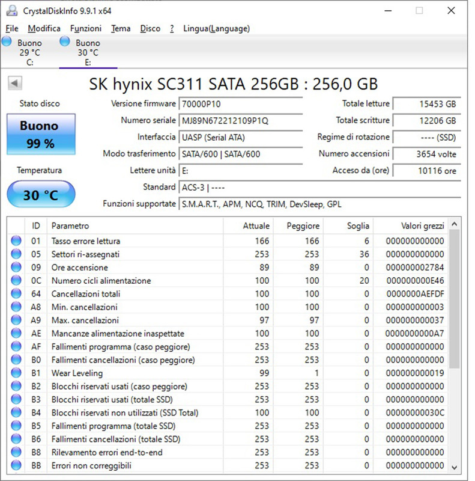475x481 pixels.
Task: Click the 30 °C temperature button
Action: 41,194
